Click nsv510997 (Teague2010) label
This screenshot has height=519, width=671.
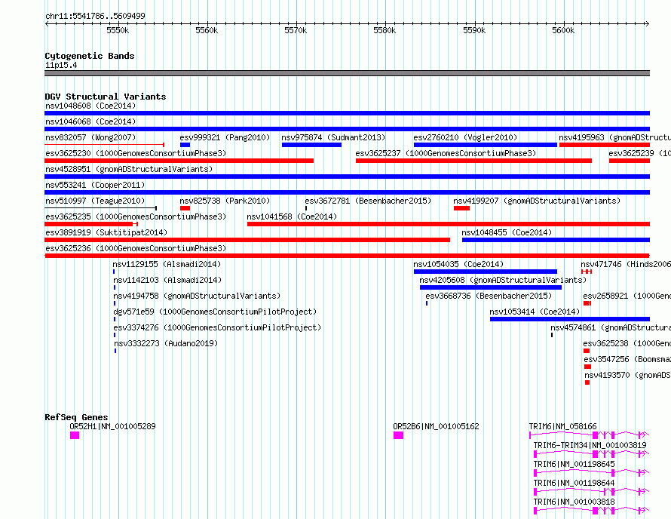[x=95, y=201]
